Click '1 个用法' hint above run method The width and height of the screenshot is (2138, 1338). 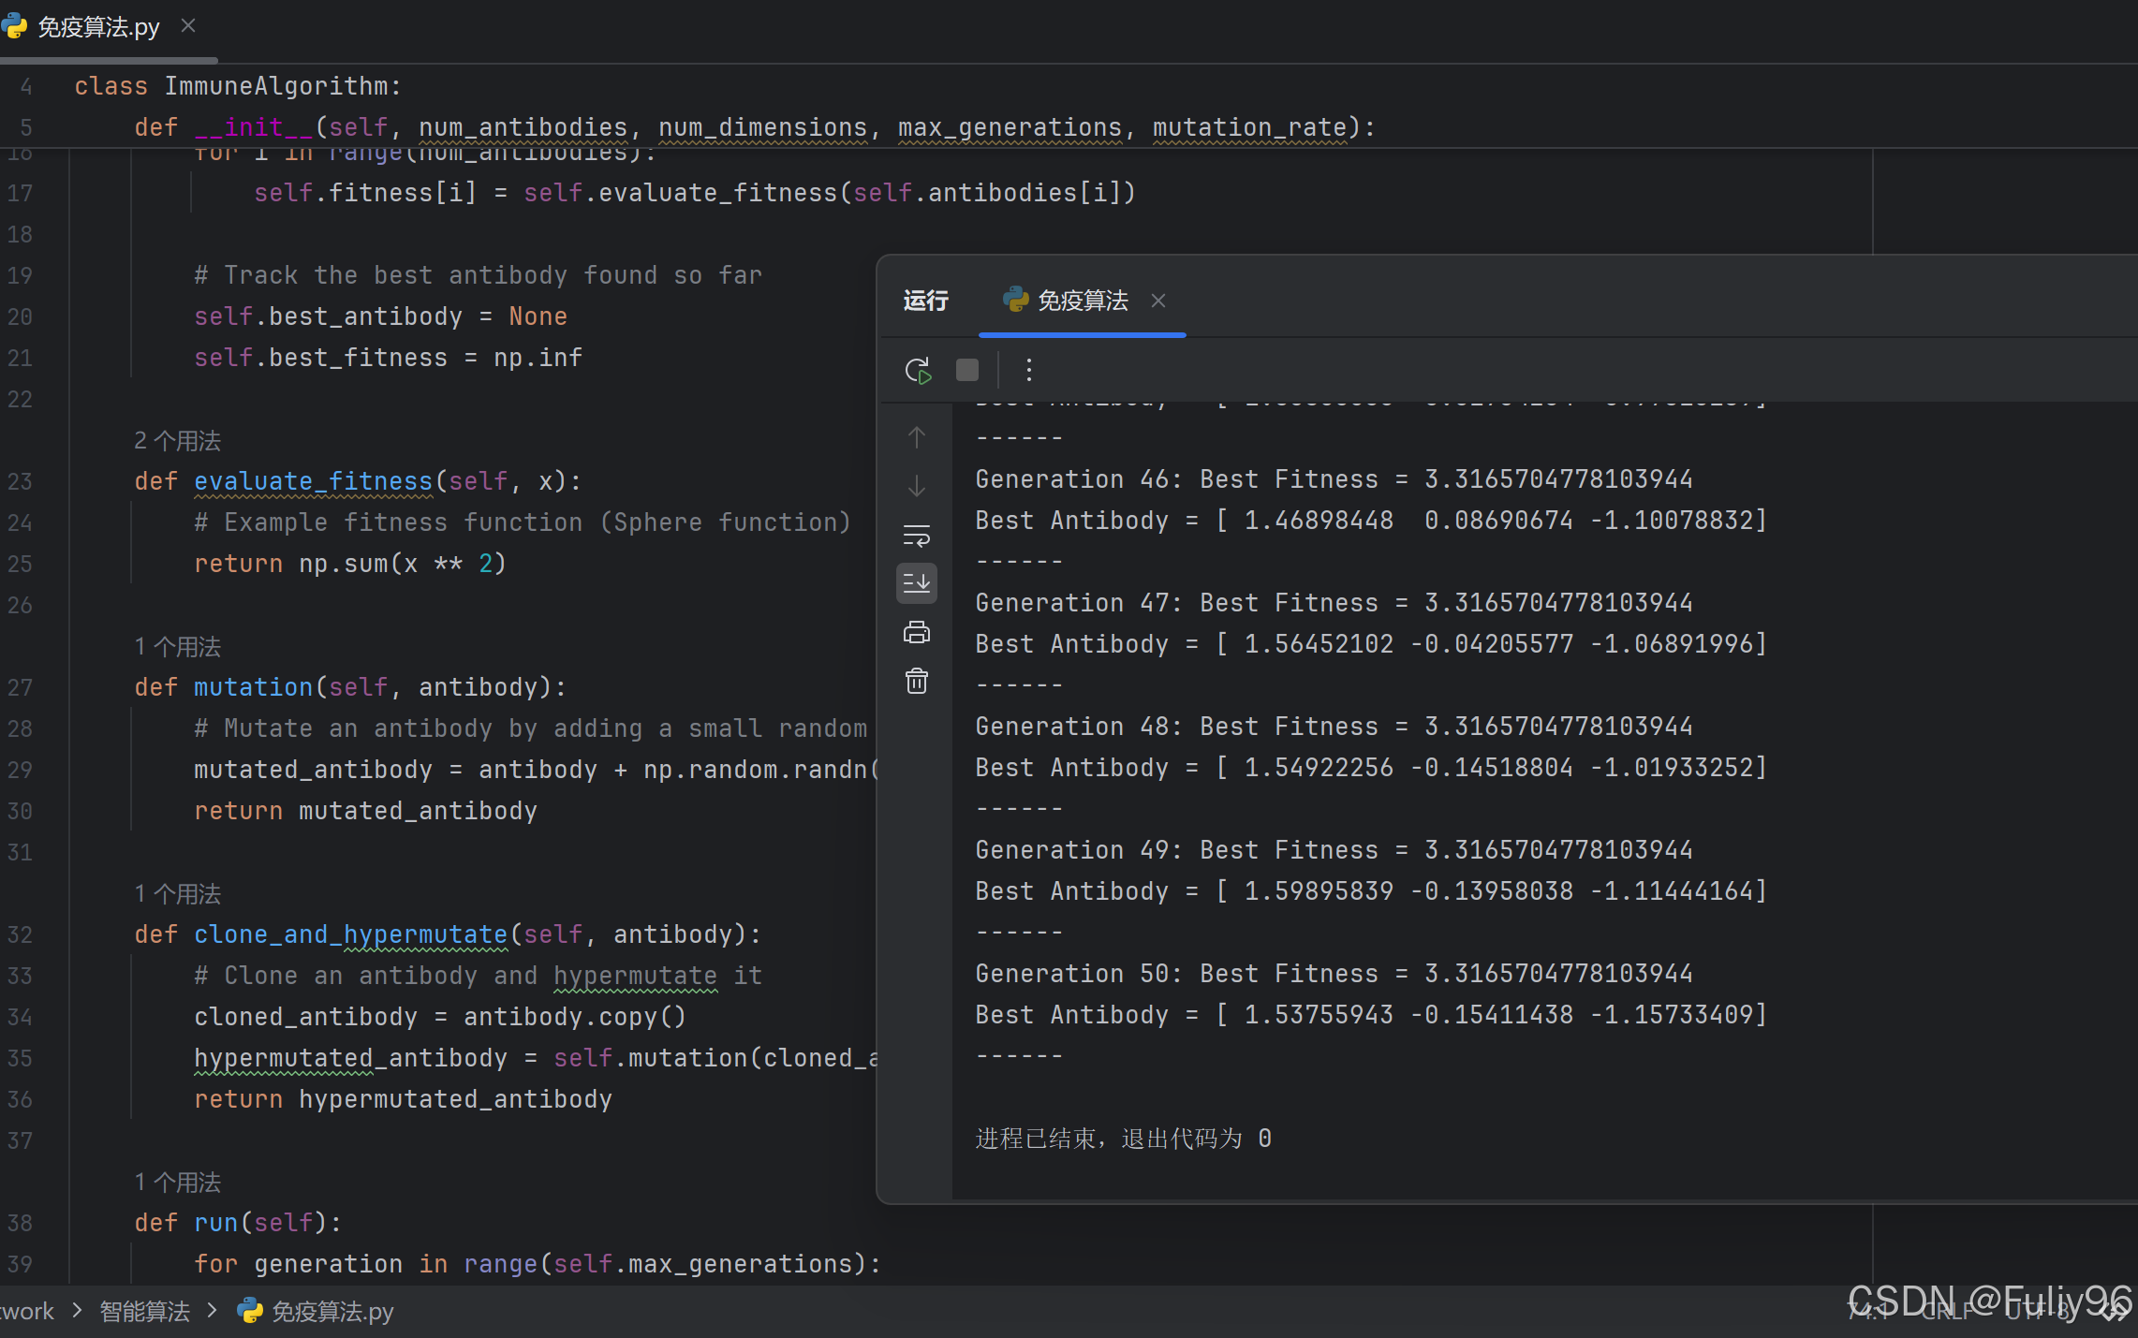coord(178,1182)
